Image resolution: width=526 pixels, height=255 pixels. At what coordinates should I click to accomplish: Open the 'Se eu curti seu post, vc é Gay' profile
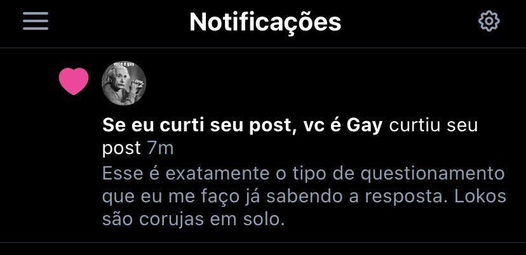click(242, 126)
